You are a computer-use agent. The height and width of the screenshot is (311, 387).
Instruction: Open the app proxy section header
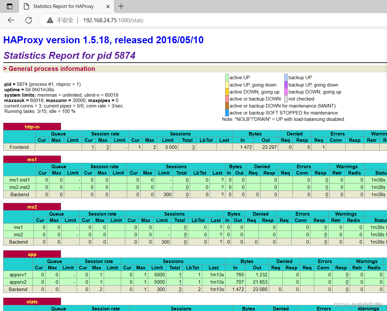click(32, 254)
